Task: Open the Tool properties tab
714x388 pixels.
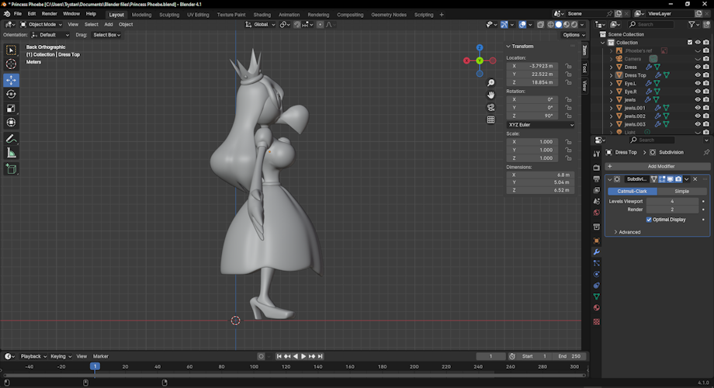Action: [x=596, y=154]
